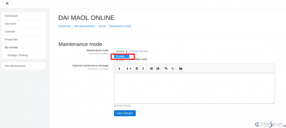This screenshot has height=128, width=286.
Task: Click the 'maintenance_enabled' setting name
Action: click(99, 54)
